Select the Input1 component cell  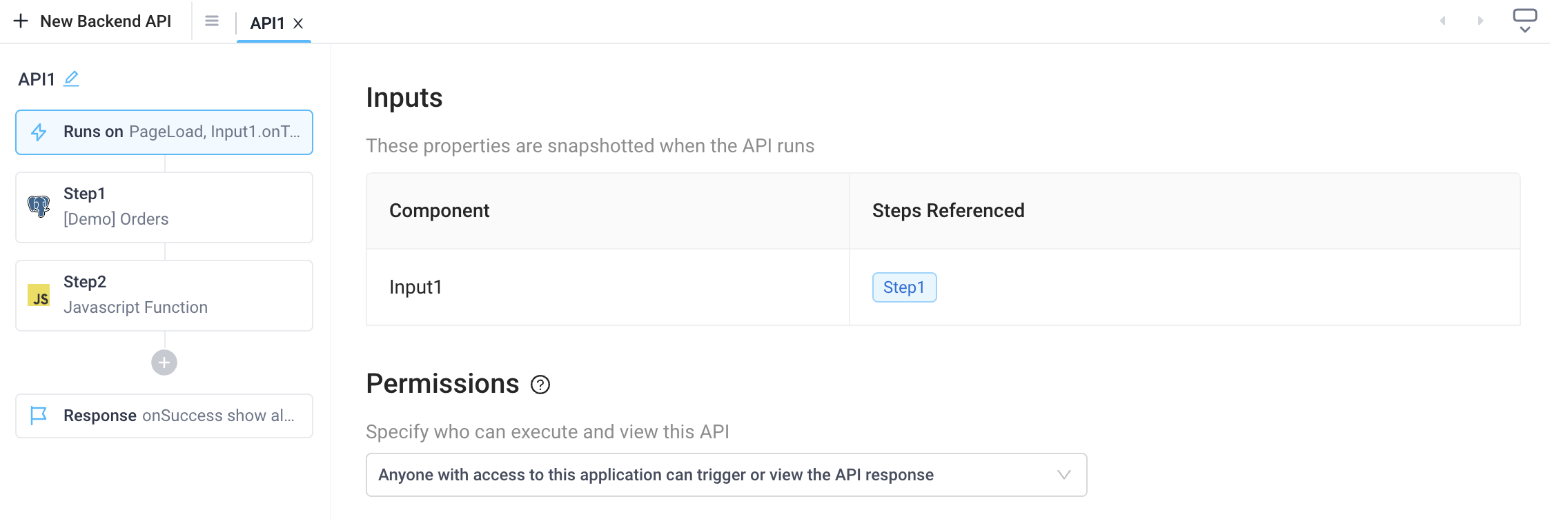[x=608, y=287]
